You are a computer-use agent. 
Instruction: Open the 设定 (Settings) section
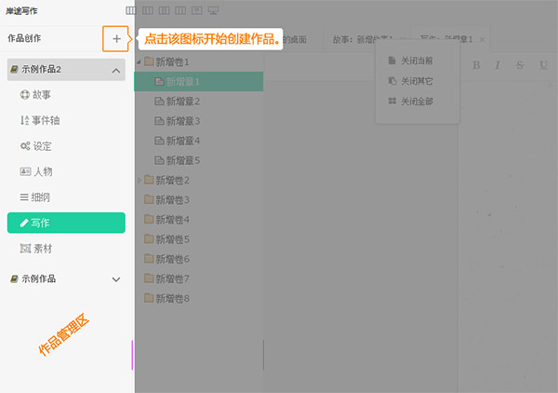(41, 146)
